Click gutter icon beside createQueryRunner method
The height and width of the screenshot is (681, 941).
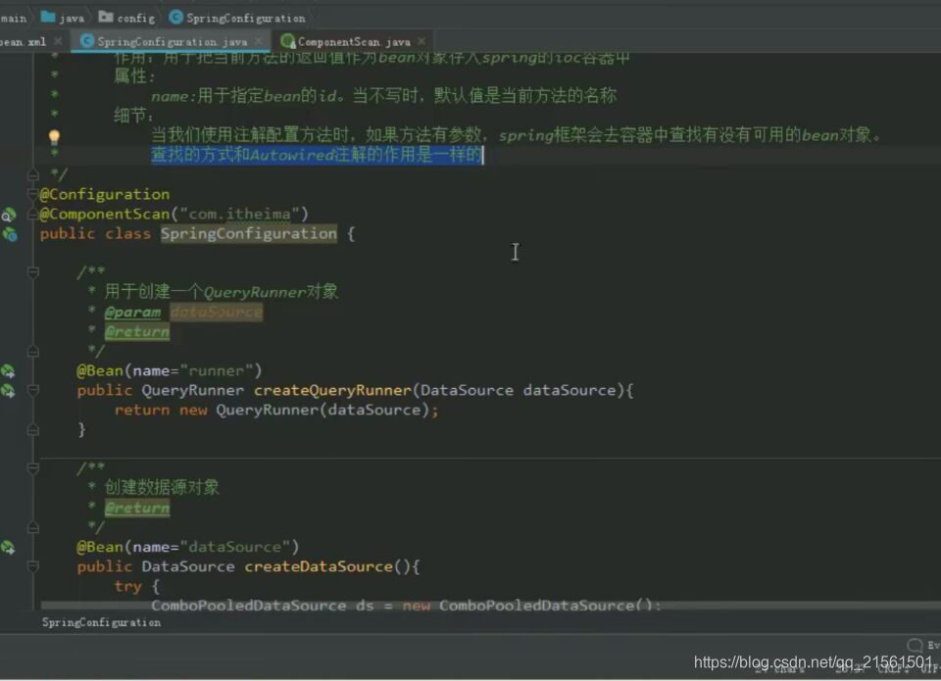[8, 391]
